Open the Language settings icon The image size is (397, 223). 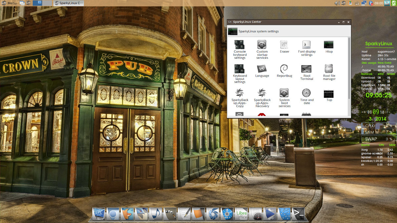262,71
